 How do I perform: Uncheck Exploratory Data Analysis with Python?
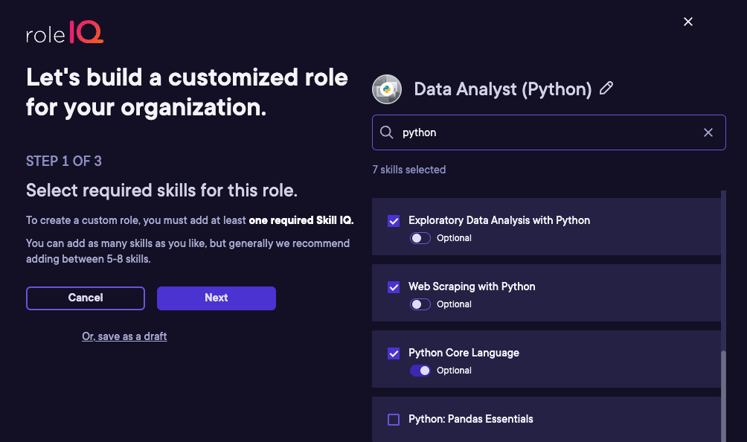pos(394,221)
